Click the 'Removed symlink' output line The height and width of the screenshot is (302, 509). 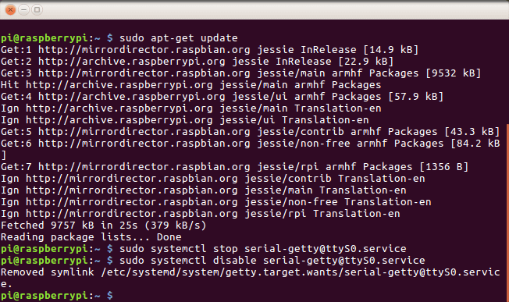coord(251,278)
